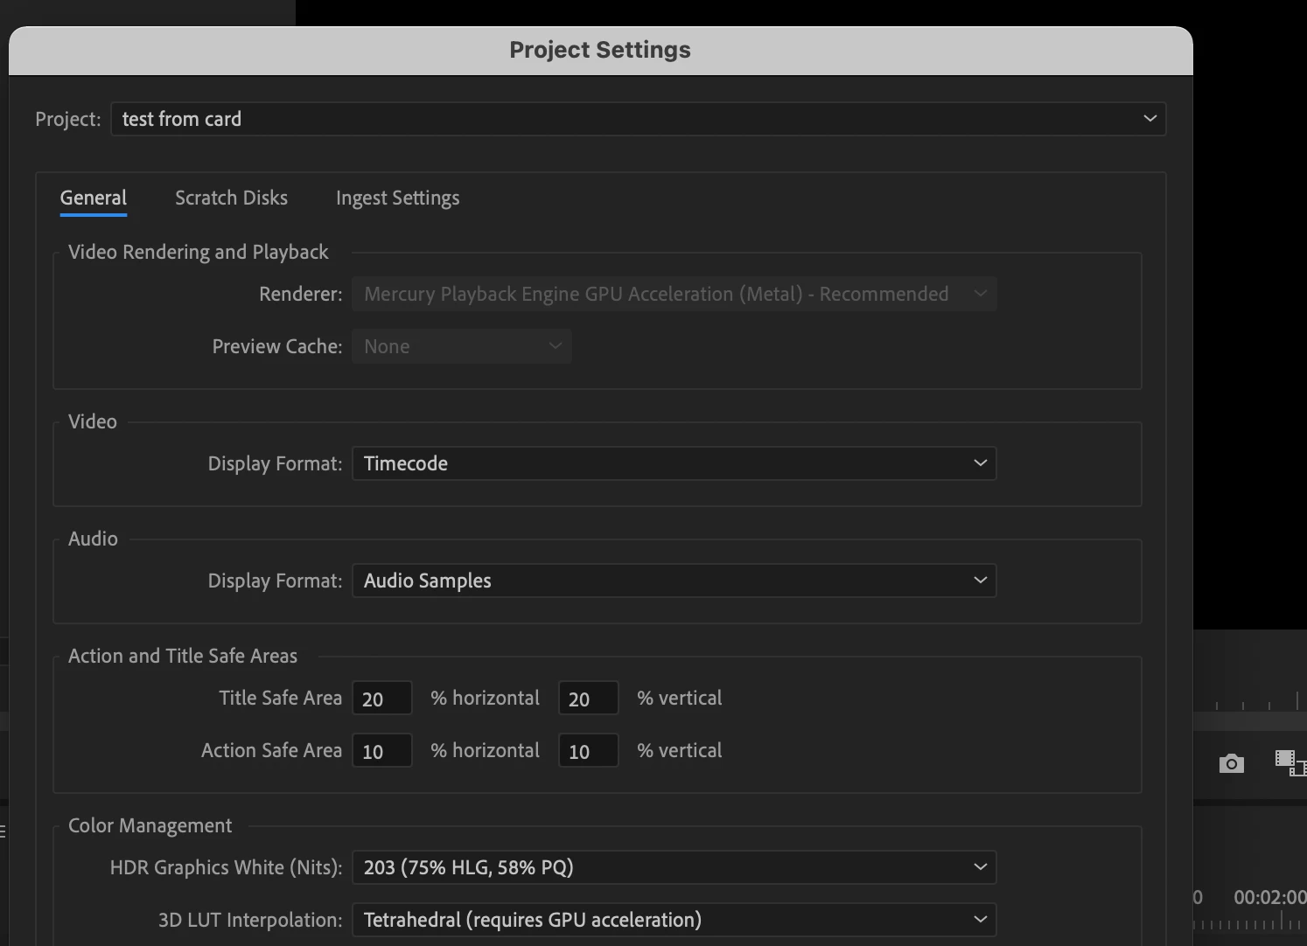Click the Project Settings title bar
This screenshot has height=946, width=1307.
click(x=601, y=51)
